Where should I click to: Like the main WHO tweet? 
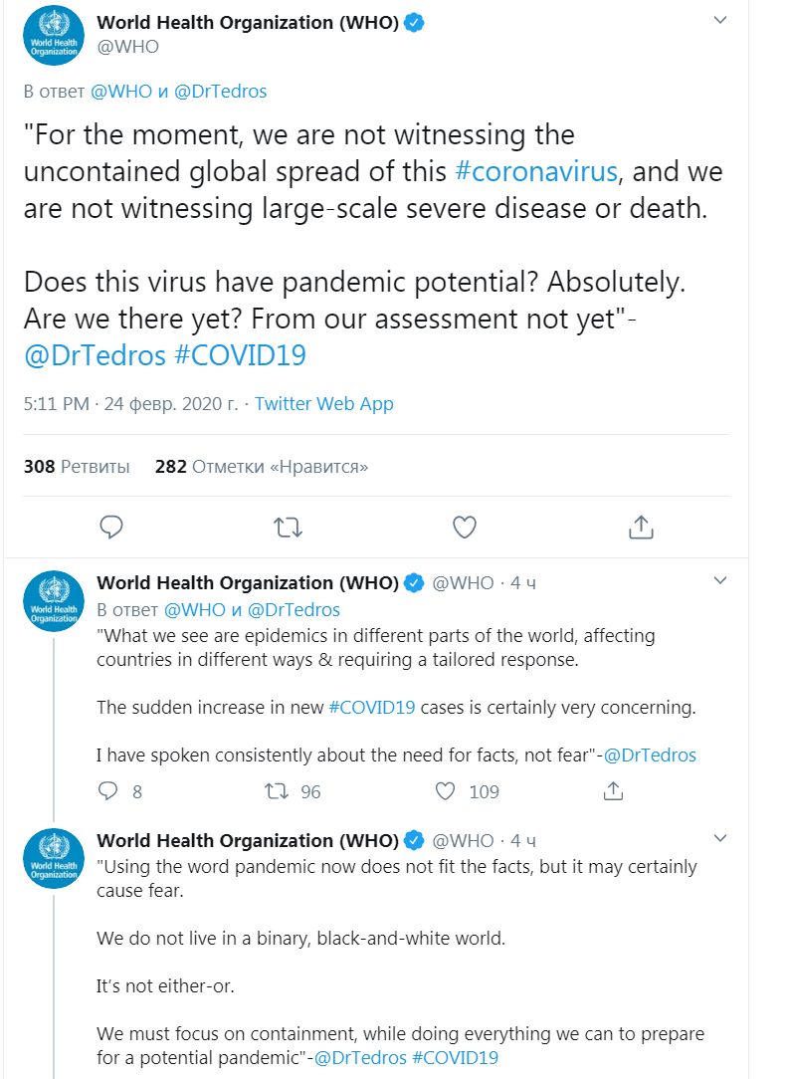pyautogui.click(x=465, y=527)
